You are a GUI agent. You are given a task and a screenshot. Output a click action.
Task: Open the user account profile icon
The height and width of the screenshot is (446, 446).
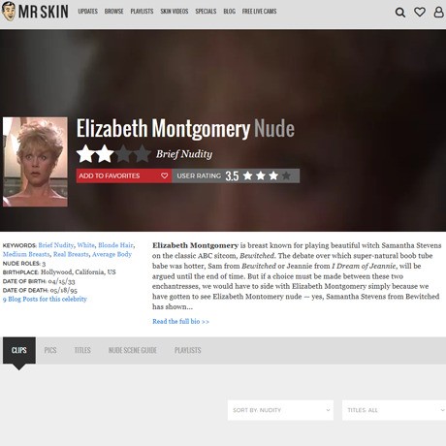438,12
